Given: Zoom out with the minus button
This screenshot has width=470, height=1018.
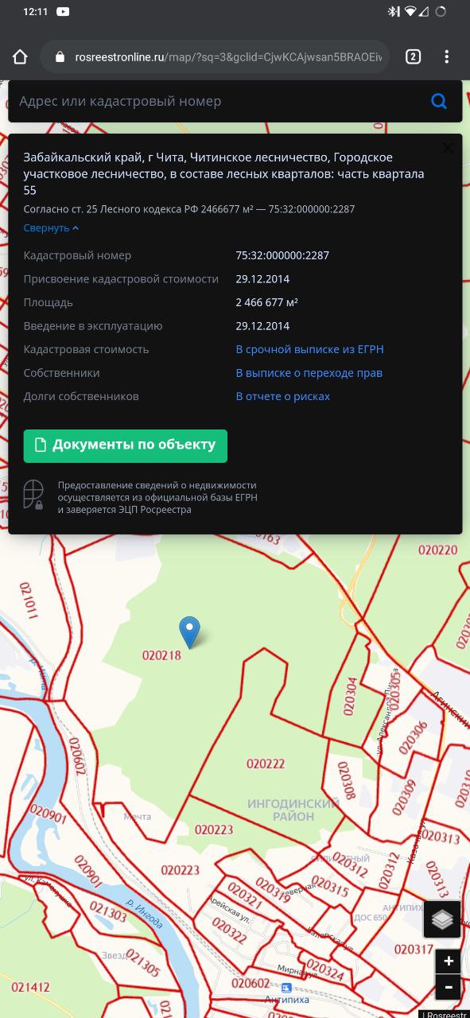Looking at the screenshot, I should pyautogui.click(x=449, y=987).
